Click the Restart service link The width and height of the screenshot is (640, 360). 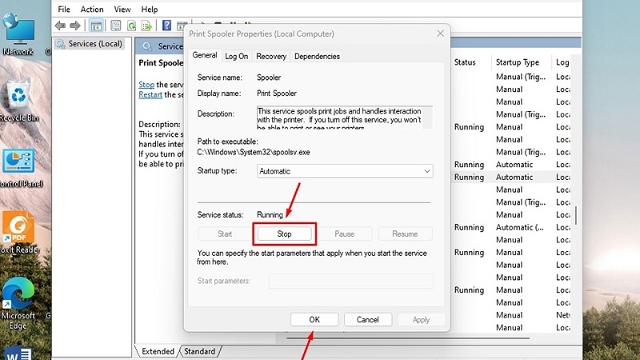150,94
